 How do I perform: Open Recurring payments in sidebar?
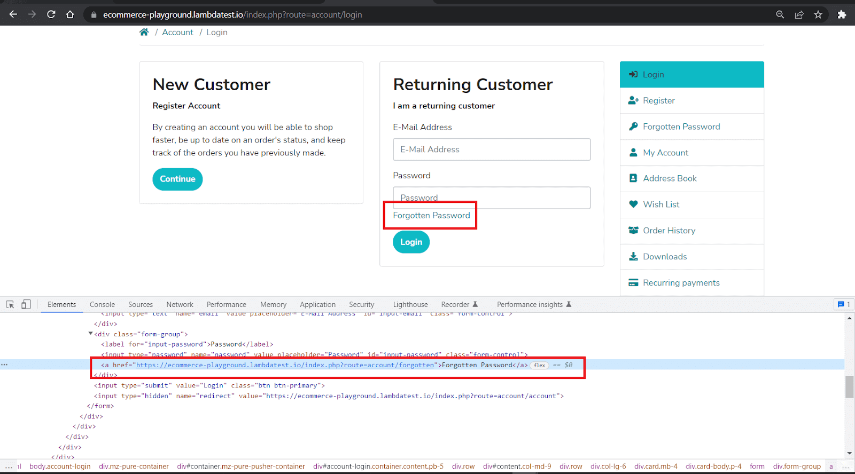click(x=691, y=283)
